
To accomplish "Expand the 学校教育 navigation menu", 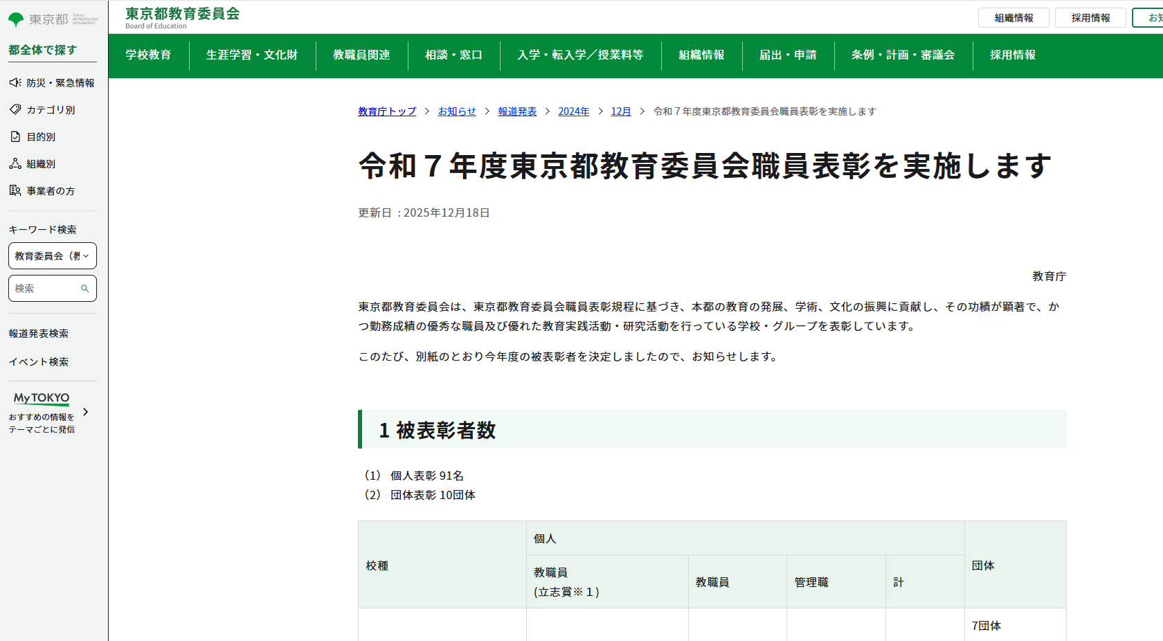I will [148, 55].
